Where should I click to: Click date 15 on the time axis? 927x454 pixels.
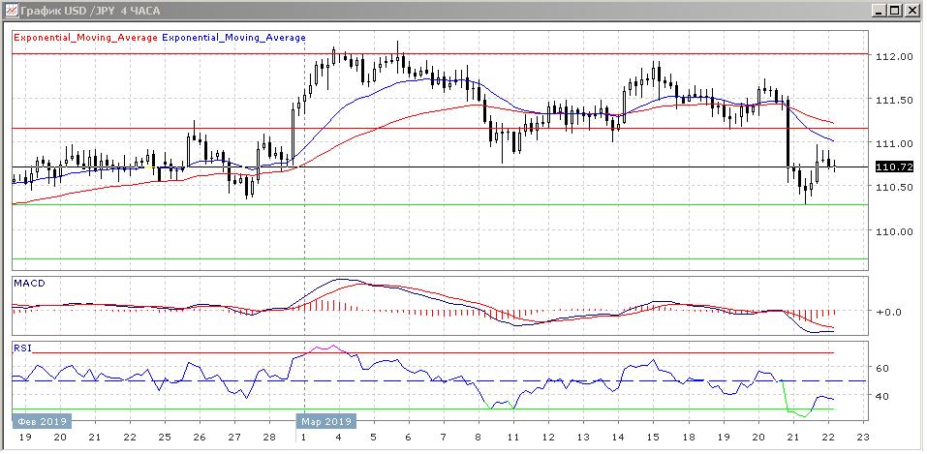[655, 438]
